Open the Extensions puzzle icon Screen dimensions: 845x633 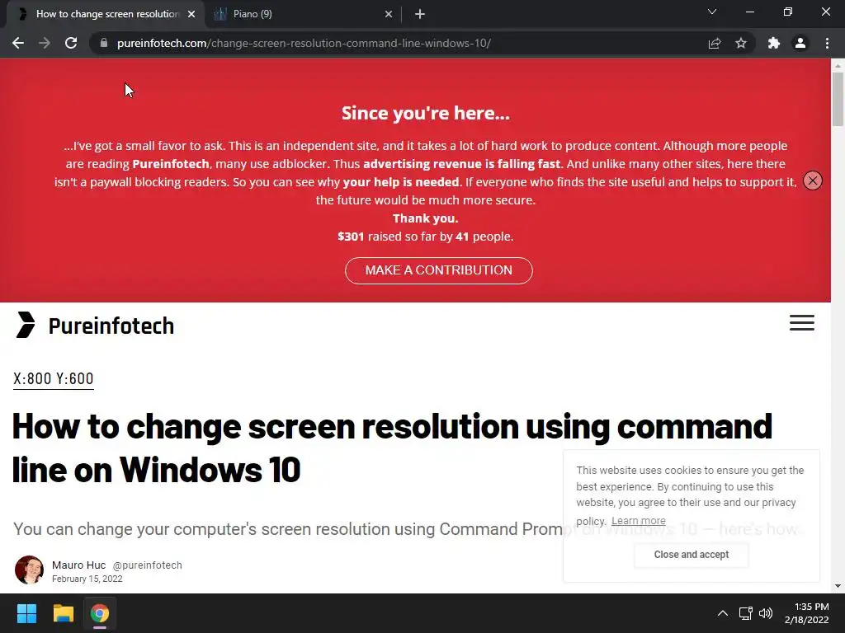point(774,43)
